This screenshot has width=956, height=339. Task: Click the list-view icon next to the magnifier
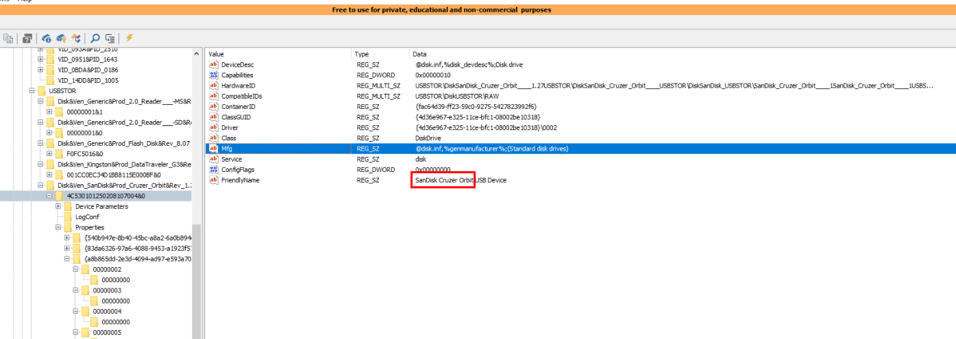point(110,39)
